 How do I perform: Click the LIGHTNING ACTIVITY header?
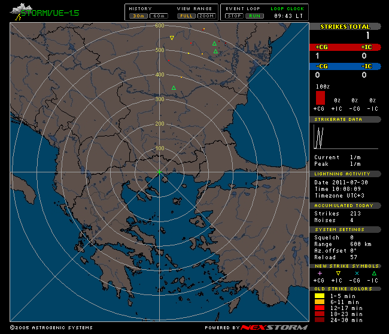pyautogui.click(x=345, y=174)
